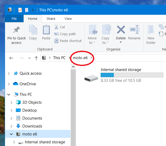Click the Copy to icon in Organize
The height and width of the screenshot is (146, 166).
pos(106,30)
